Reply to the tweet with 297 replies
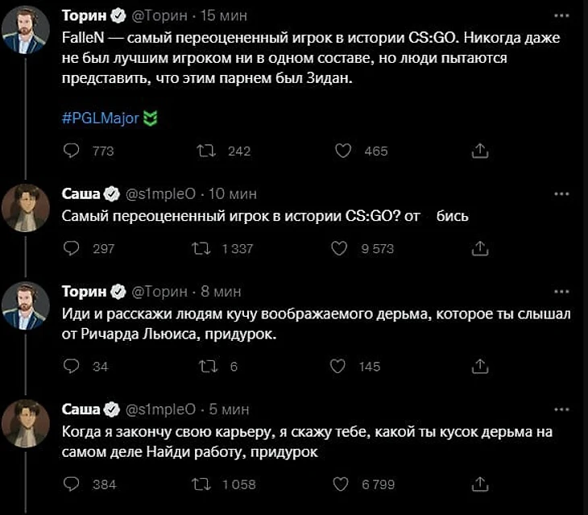 click(x=72, y=248)
